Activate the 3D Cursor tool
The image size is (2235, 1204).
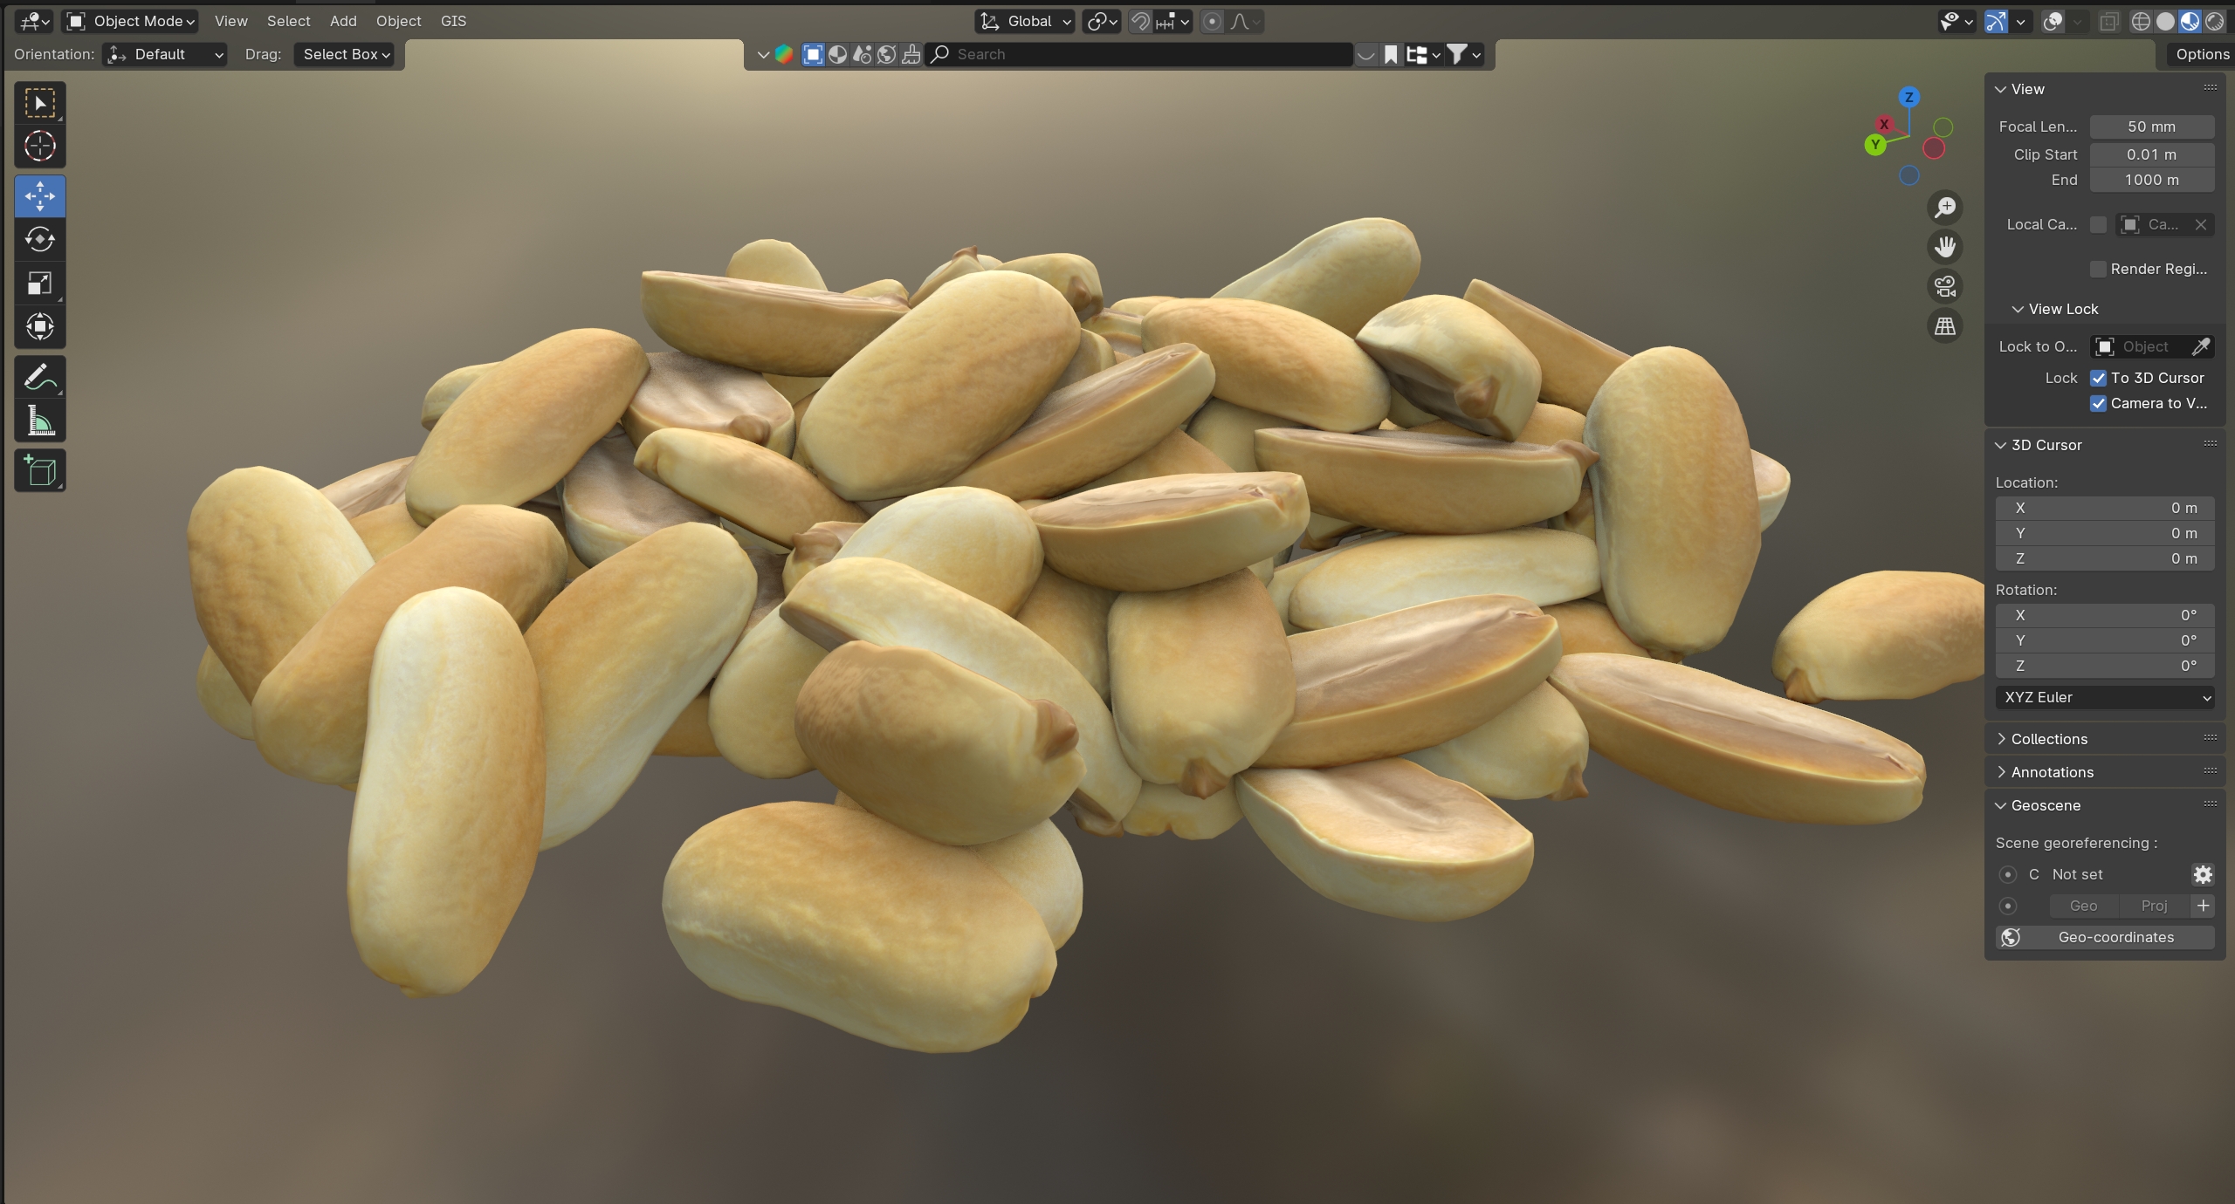[39, 146]
